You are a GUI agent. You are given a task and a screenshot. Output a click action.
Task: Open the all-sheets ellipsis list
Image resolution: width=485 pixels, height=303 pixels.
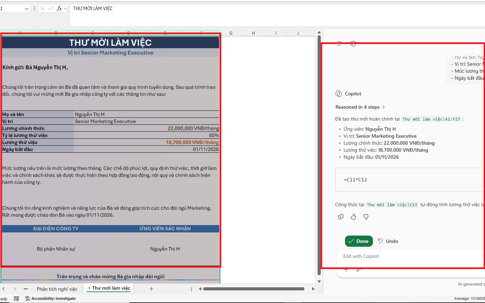26,289
